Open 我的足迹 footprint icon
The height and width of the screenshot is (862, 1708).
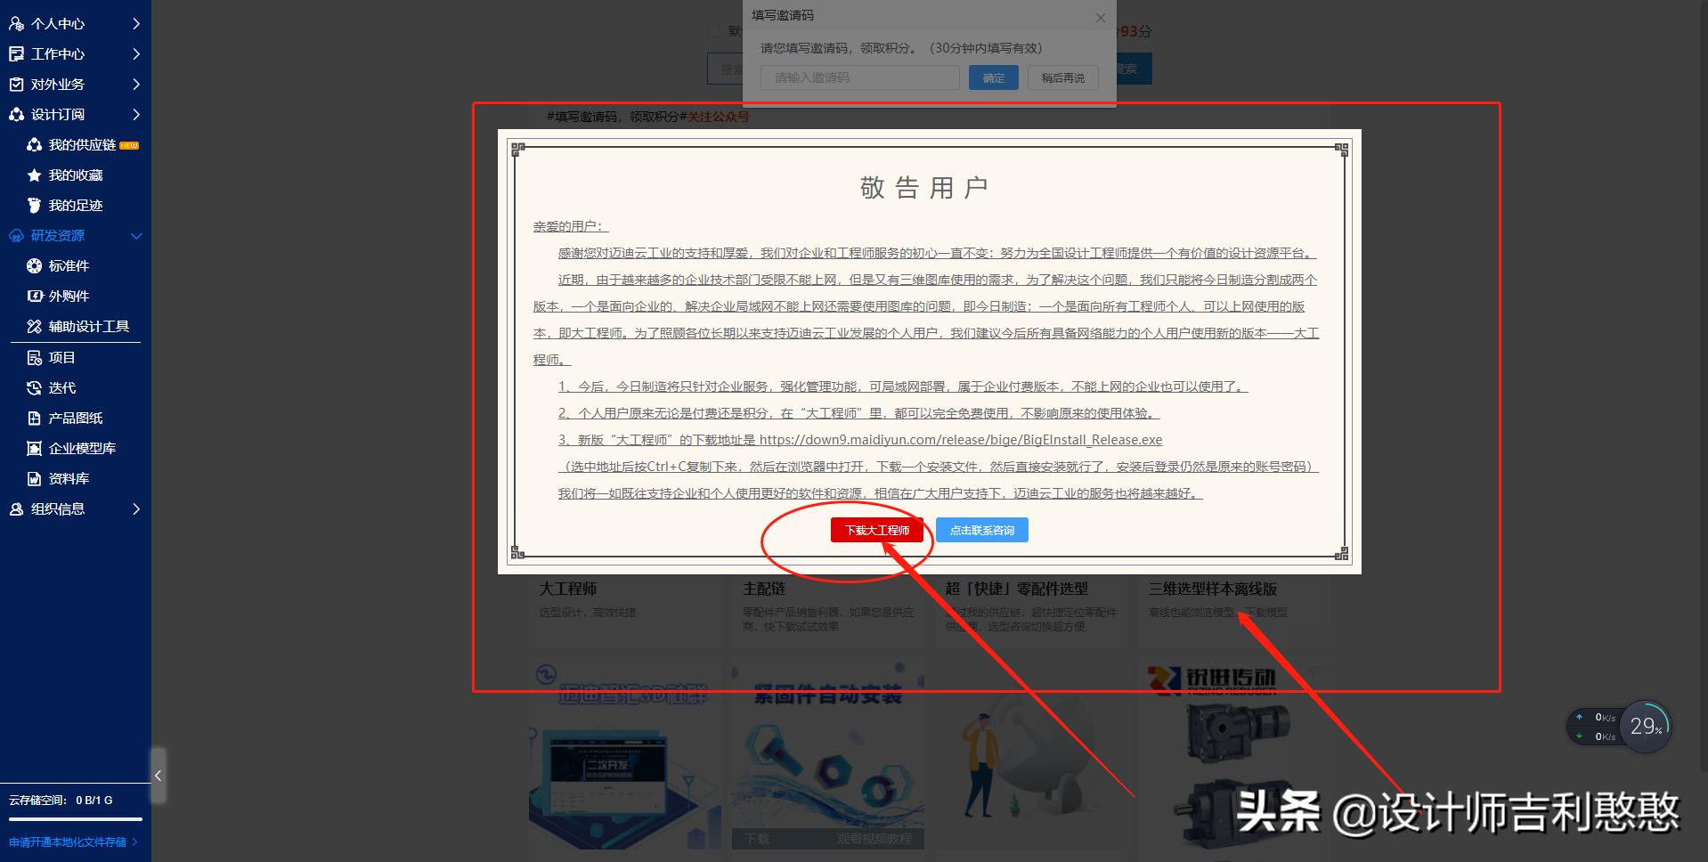(33, 205)
